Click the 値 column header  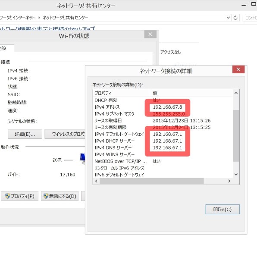(192, 93)
